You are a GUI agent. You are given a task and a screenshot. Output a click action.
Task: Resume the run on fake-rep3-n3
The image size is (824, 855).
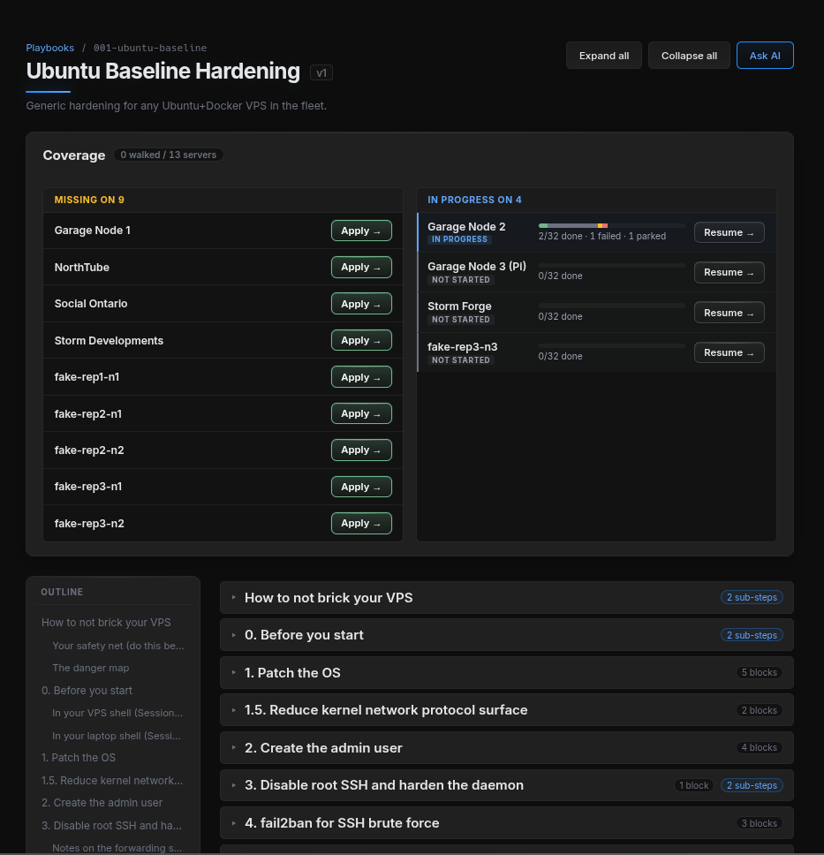coord(730,352)
